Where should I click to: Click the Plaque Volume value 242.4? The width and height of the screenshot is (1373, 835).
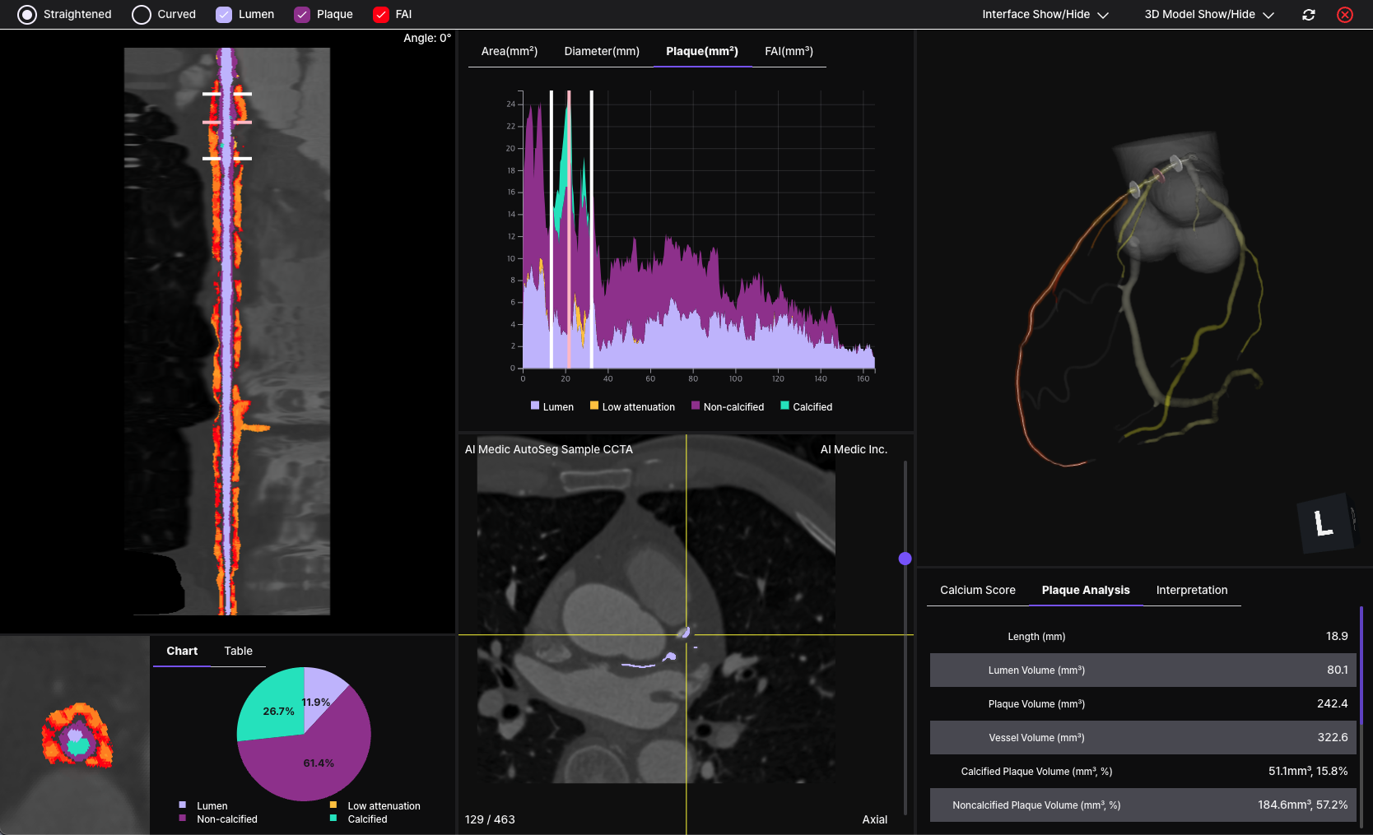(x=1333, y=703)
